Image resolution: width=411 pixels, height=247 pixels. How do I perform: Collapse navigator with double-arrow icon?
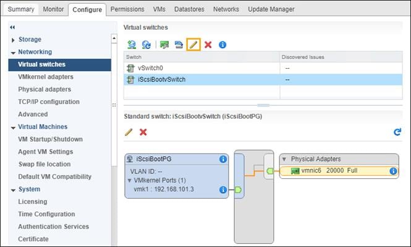tap(12, 27)
